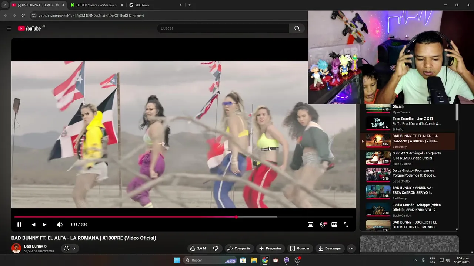This screenshot has height=266, width=474.
Task: Skip to previous video
Action: coord(33,225)
